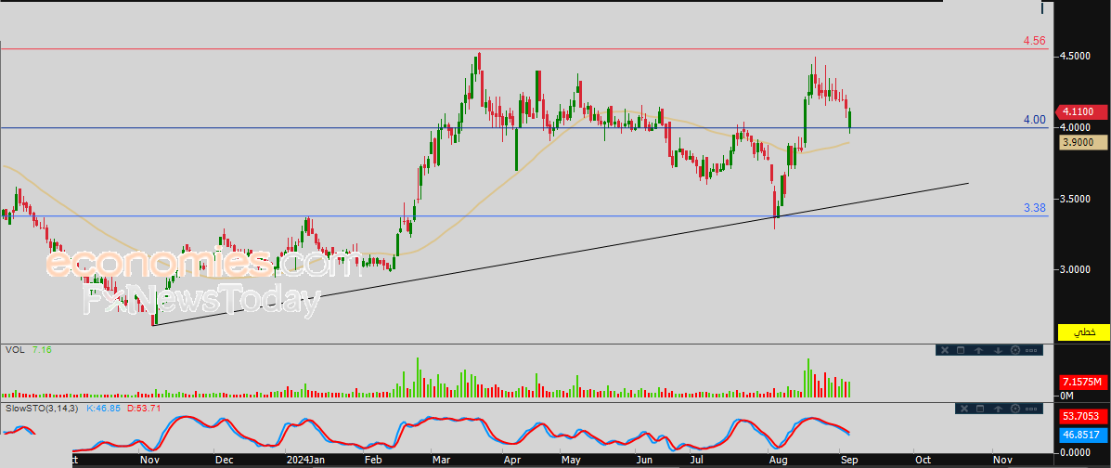This screenshot has height=468, width=1111.
Task: Move the SlowSTO panel up
Action: 999,409
